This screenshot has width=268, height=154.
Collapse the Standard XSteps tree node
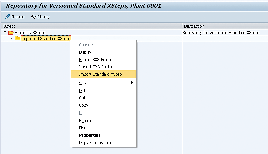click(x=5, y=32)
